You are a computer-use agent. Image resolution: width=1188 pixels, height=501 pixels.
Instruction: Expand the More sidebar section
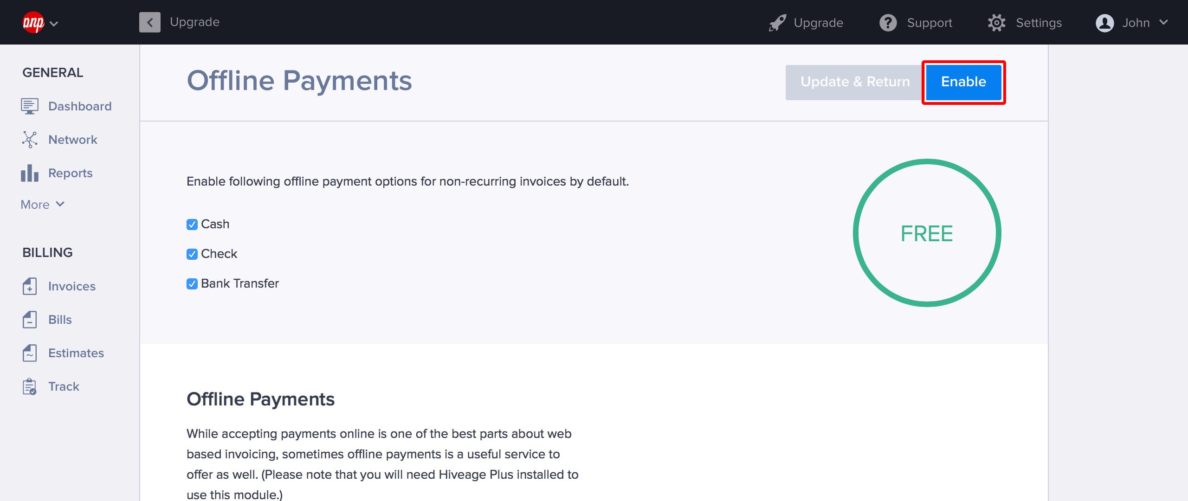(42, 205)
